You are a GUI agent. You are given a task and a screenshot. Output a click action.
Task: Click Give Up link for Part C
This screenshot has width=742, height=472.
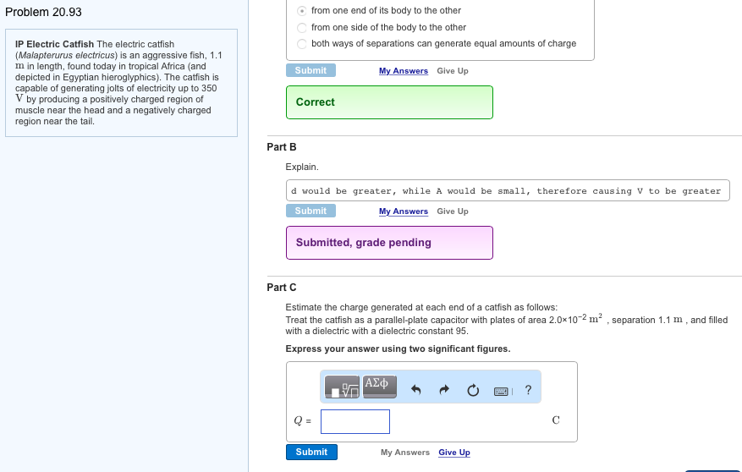pos(454,453)
